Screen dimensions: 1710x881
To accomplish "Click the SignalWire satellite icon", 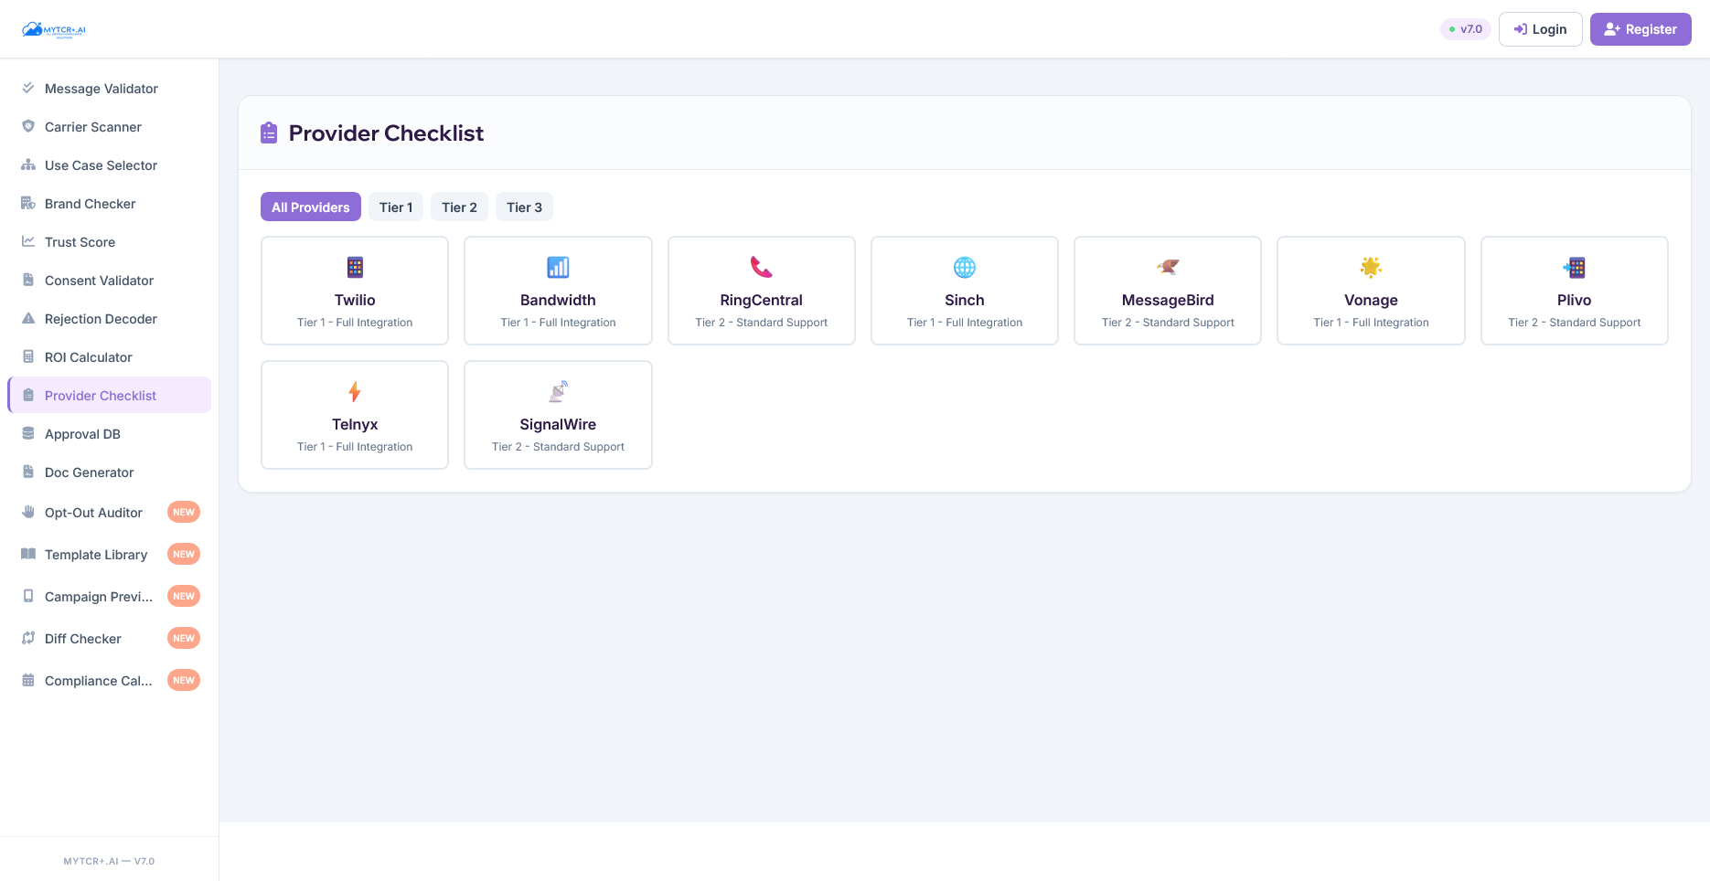I will pyautogui.click(x=558, y=391).
